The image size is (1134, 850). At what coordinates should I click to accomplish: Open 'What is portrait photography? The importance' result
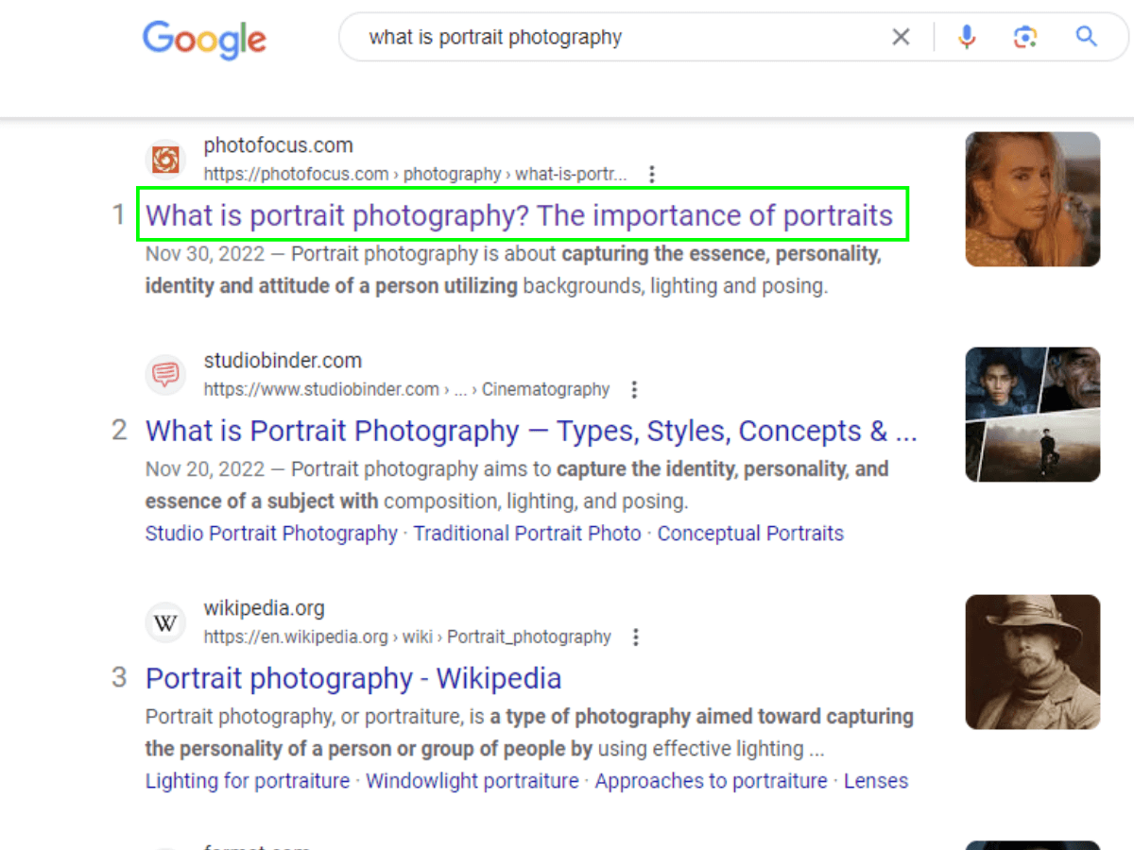click(x=519, y=215)
